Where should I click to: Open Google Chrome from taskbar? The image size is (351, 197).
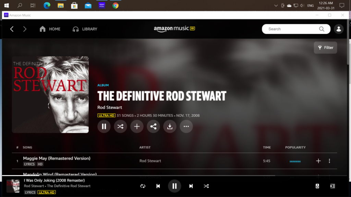point(116,5)
